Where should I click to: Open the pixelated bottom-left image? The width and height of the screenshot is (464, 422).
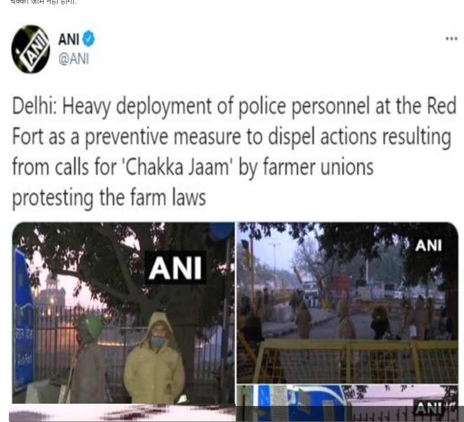tap(122, 413)
